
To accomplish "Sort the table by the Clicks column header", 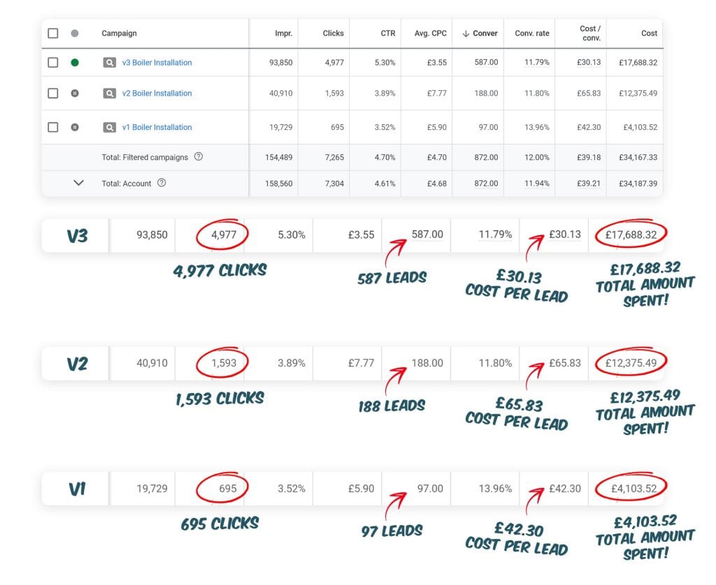I will (x=333, y=34).
